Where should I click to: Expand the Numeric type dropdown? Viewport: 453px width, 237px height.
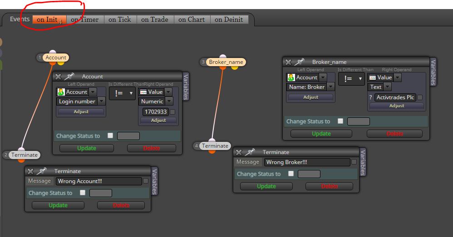pos(169,102)
